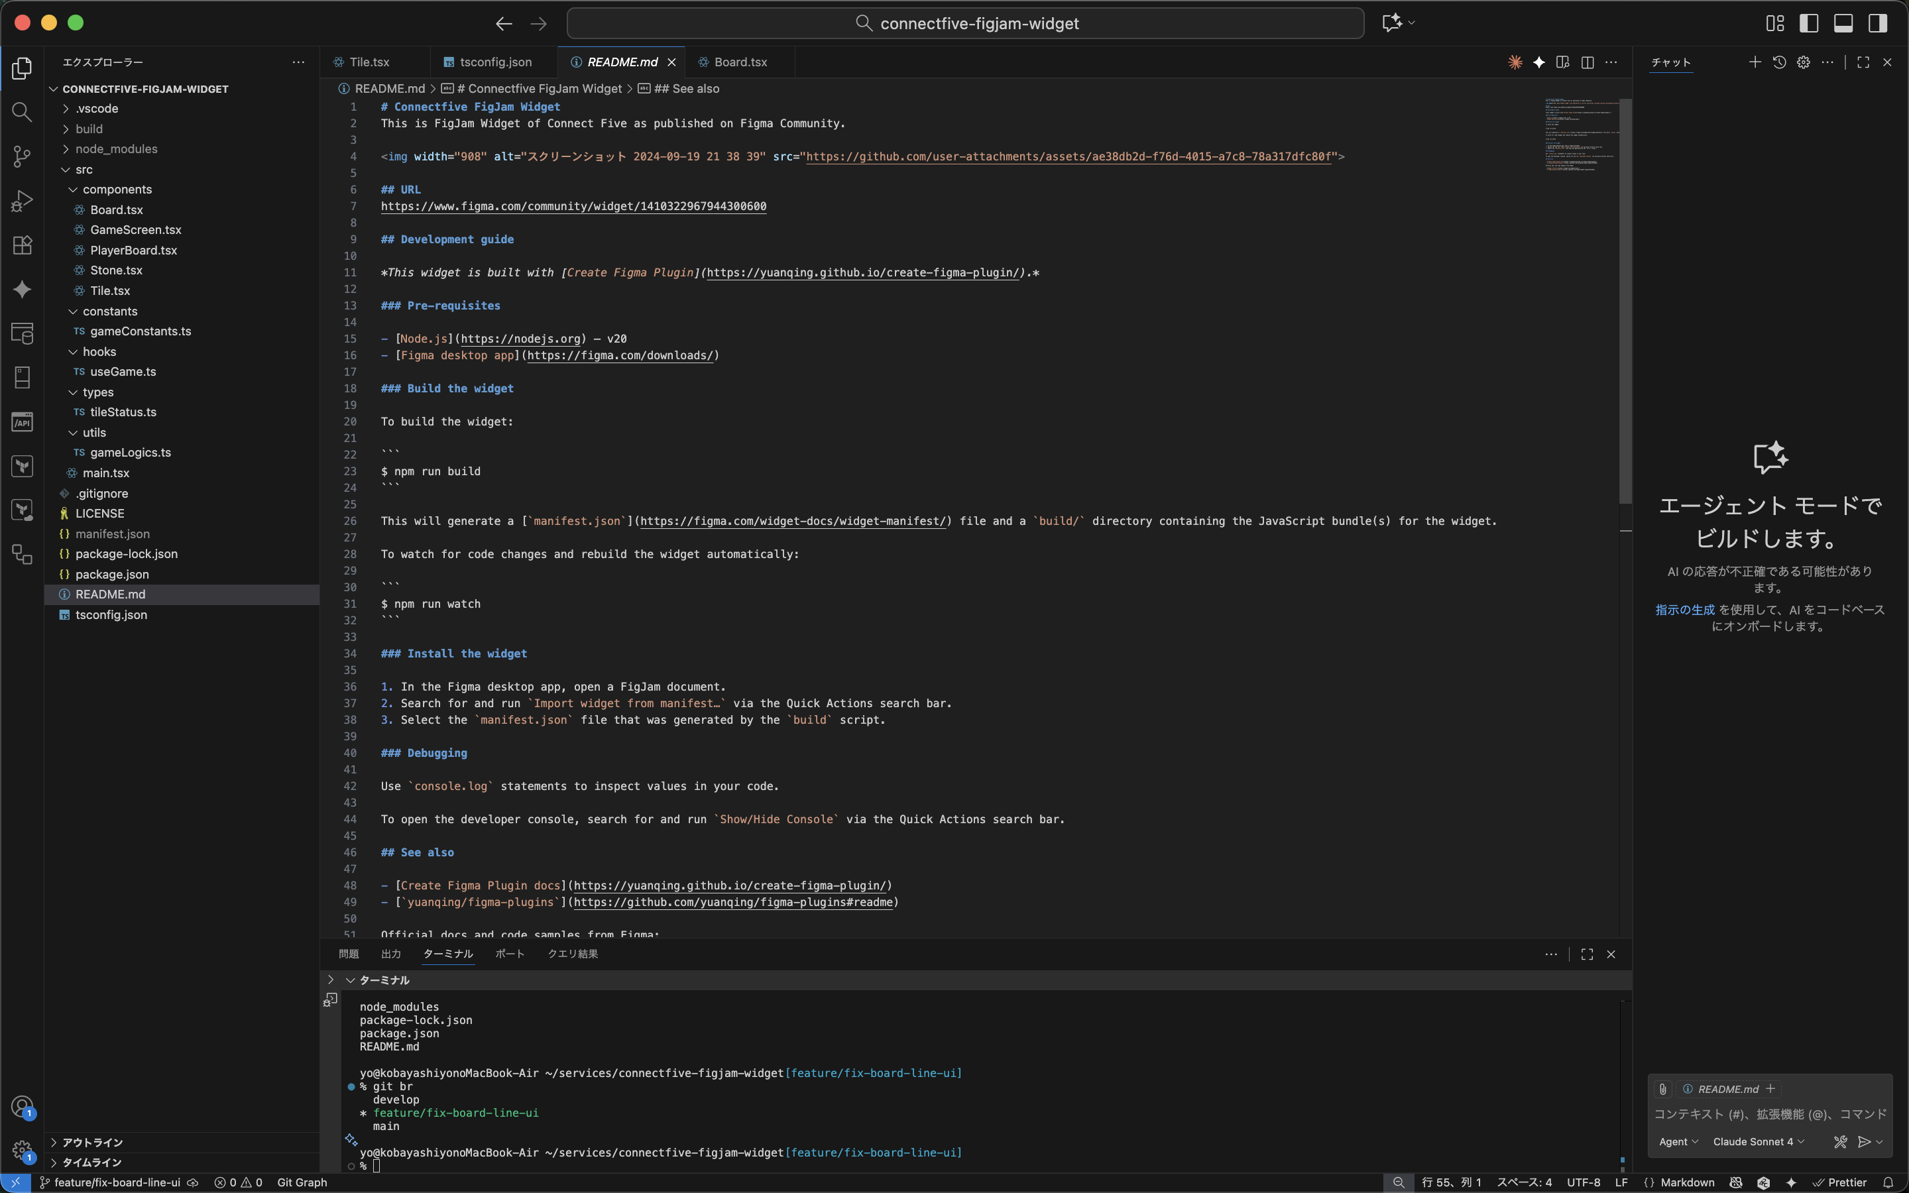Collapse the components folder
This screenshot has height=1193, width=1909.
(x=117, y=190)
